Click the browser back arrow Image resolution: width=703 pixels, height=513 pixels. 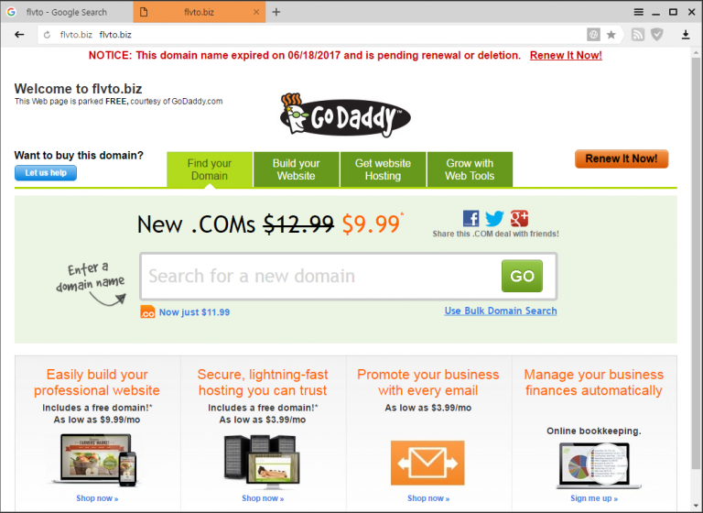click(x=19, y=35)
